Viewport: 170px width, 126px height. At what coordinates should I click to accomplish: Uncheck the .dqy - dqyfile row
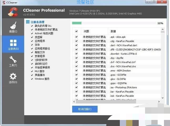point(76,58)
